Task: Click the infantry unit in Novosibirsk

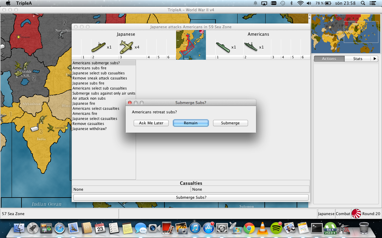Action: [x=61, y=35]
